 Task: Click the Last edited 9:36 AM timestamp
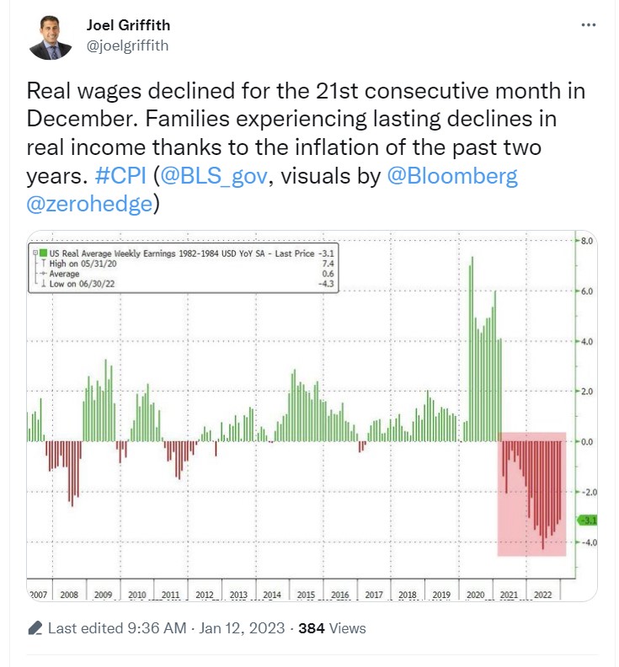click(117, 628)
